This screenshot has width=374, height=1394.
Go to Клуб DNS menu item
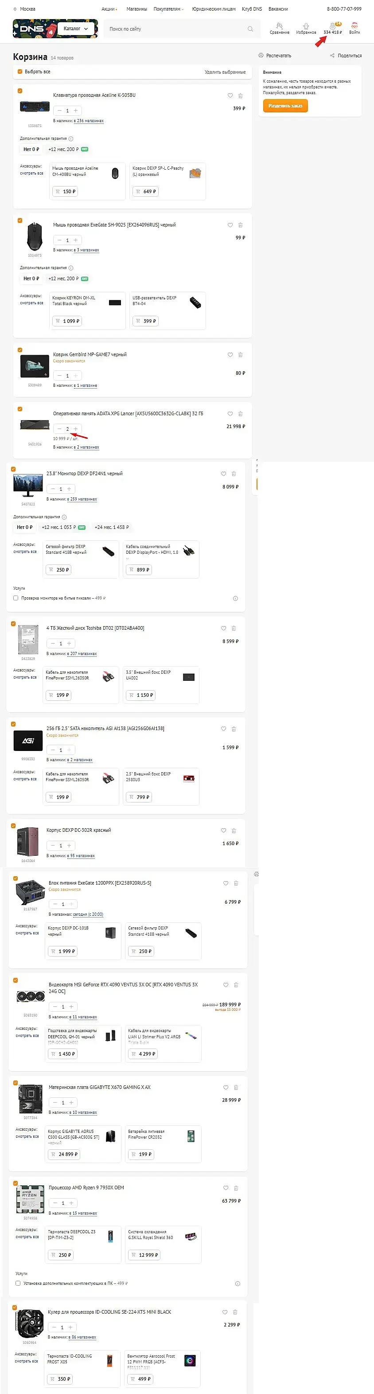pyautogui.click(x=252, y=9)
